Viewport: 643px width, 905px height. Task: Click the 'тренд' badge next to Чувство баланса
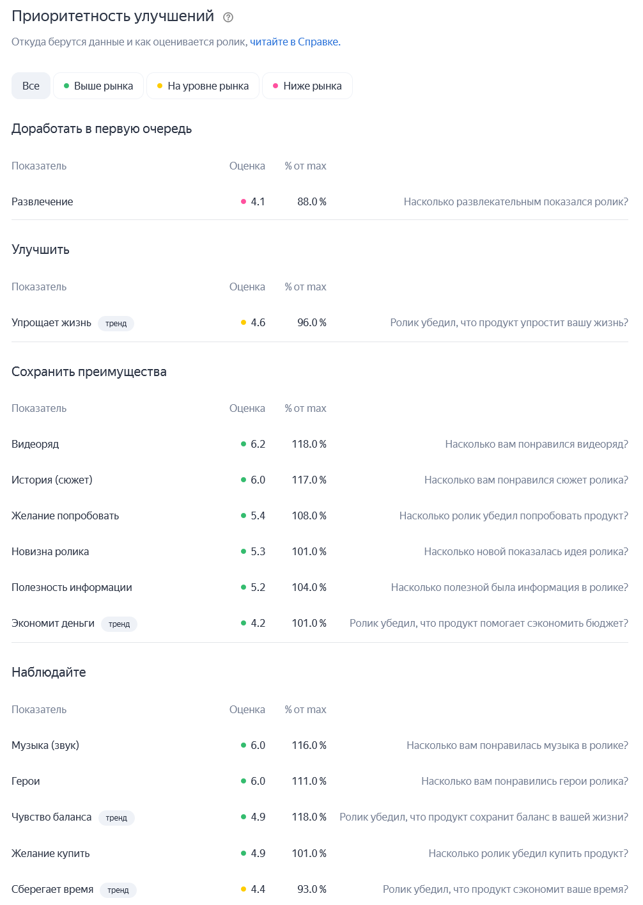coord(116,818)
